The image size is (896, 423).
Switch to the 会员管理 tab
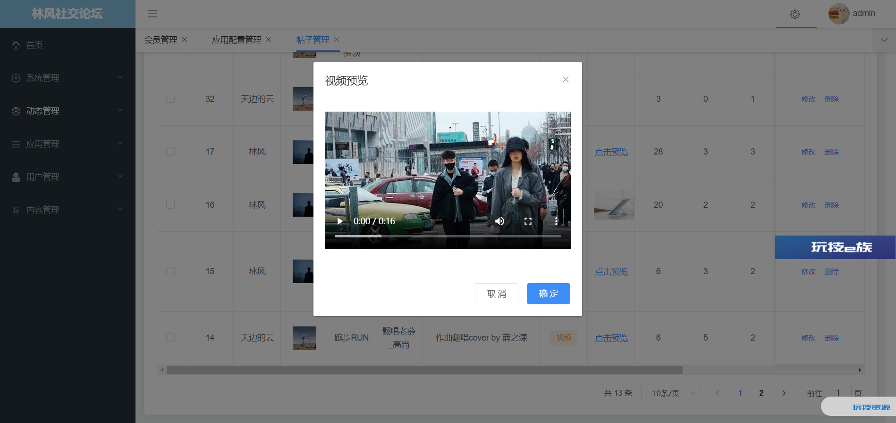coord(161,40)
